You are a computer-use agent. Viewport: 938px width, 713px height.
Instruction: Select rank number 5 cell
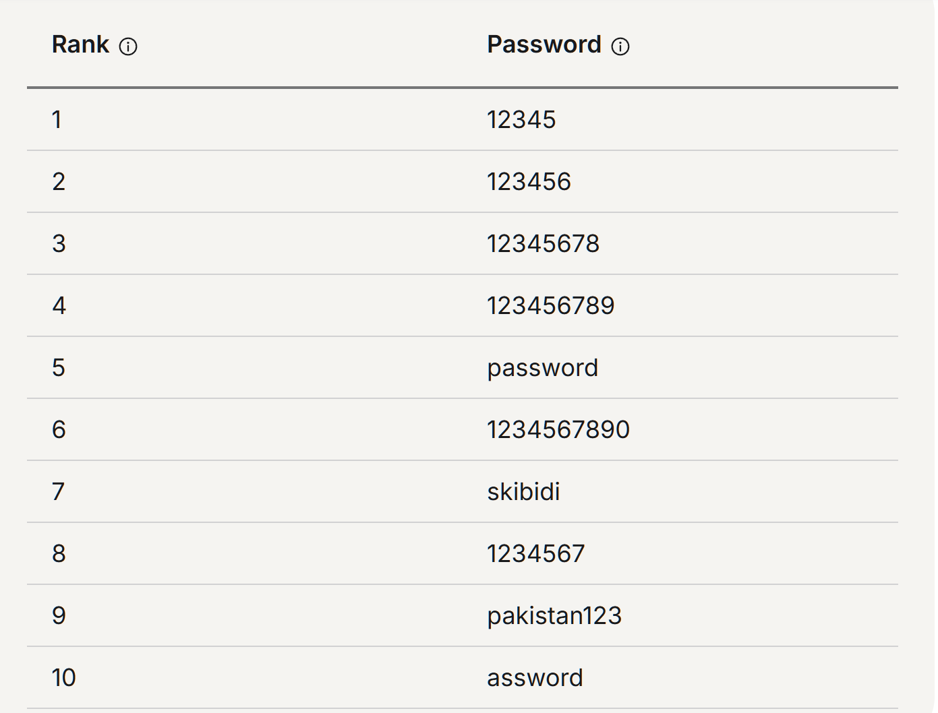[x=59, y=368]
